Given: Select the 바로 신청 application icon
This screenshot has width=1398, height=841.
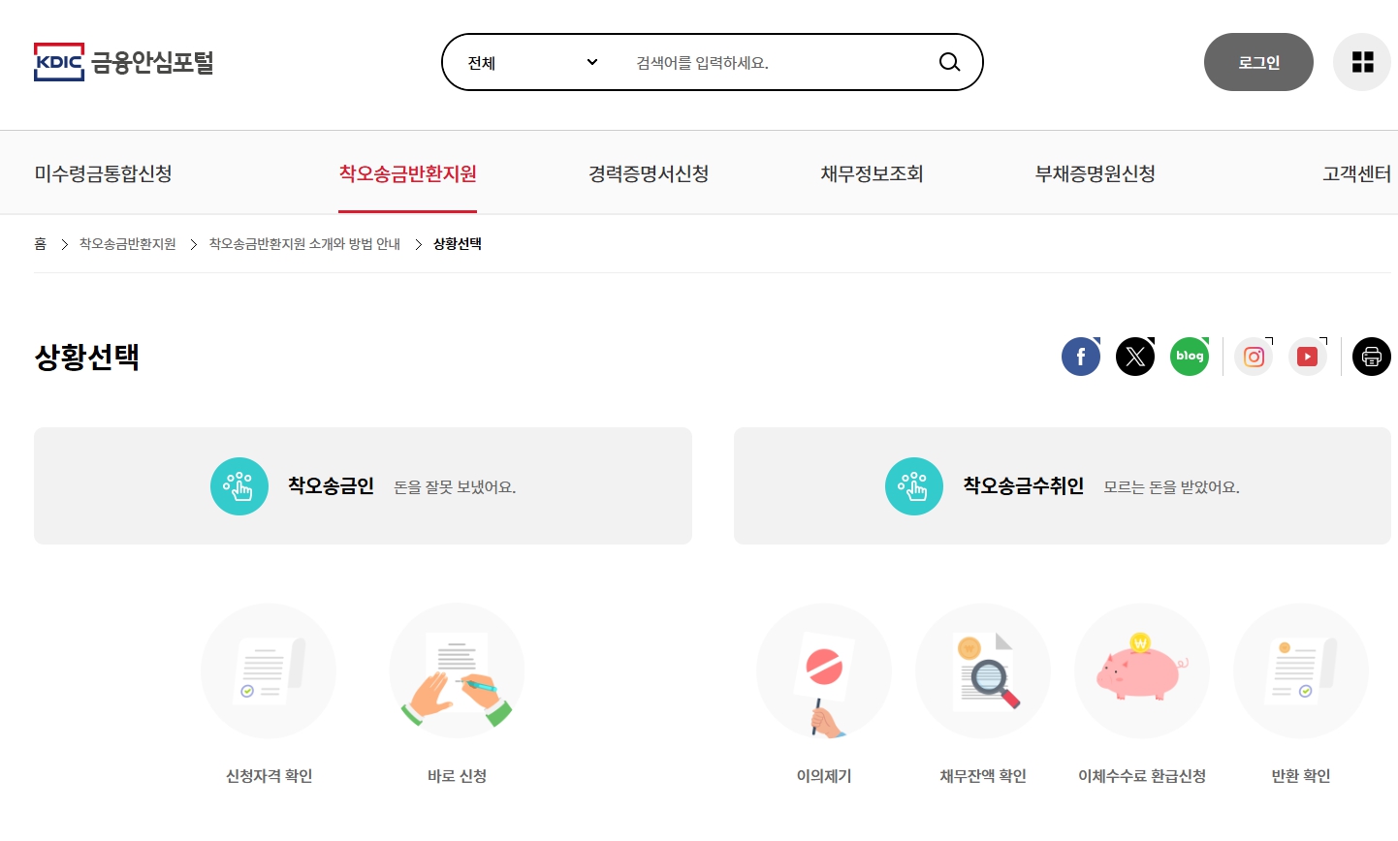Looking at the screenshot, I should [x=457, y=670].
